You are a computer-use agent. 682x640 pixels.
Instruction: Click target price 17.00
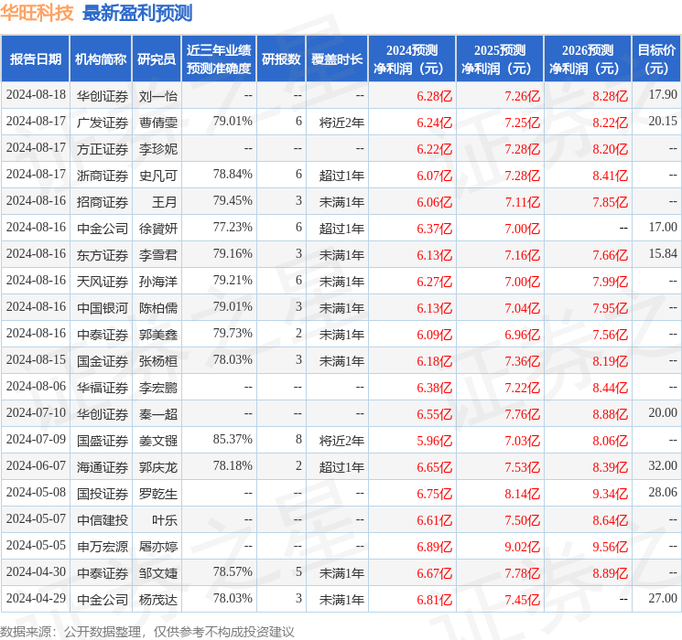coord(663,228)
